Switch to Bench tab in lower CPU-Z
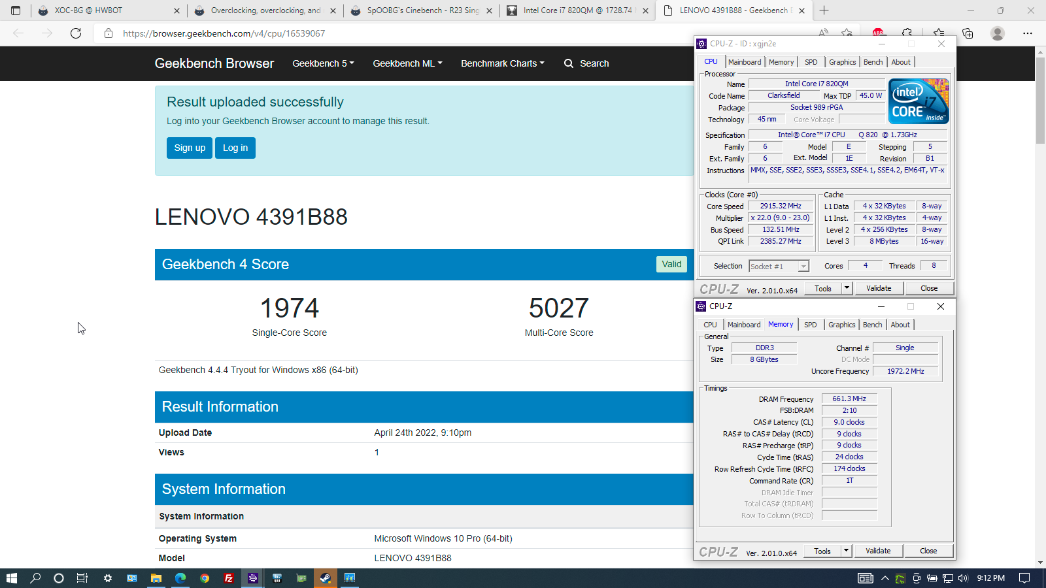 pyautogui.click(x=873, y=325)
